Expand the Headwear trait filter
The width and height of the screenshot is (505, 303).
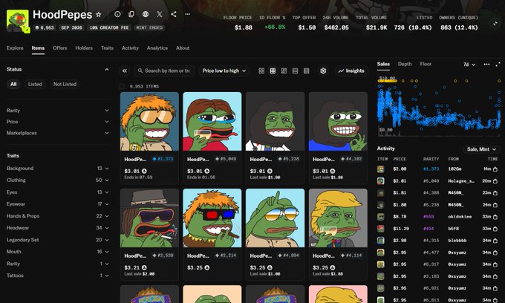tap(58, 228)
